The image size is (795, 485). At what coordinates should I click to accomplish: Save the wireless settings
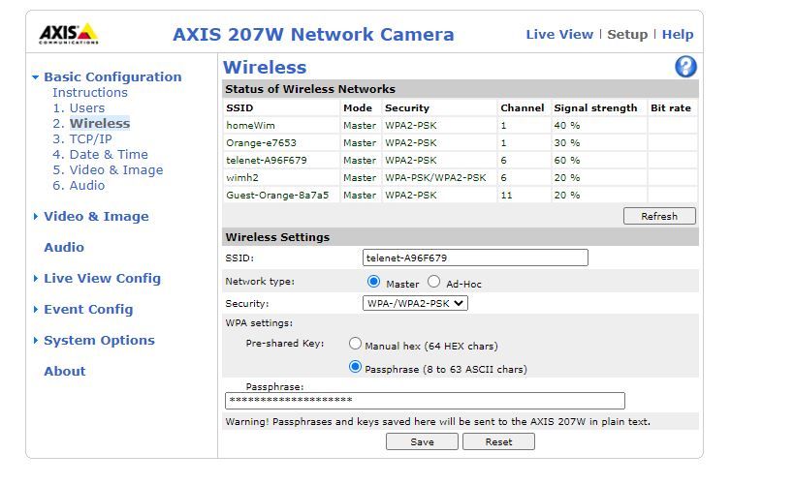click(x=422, y=441)
